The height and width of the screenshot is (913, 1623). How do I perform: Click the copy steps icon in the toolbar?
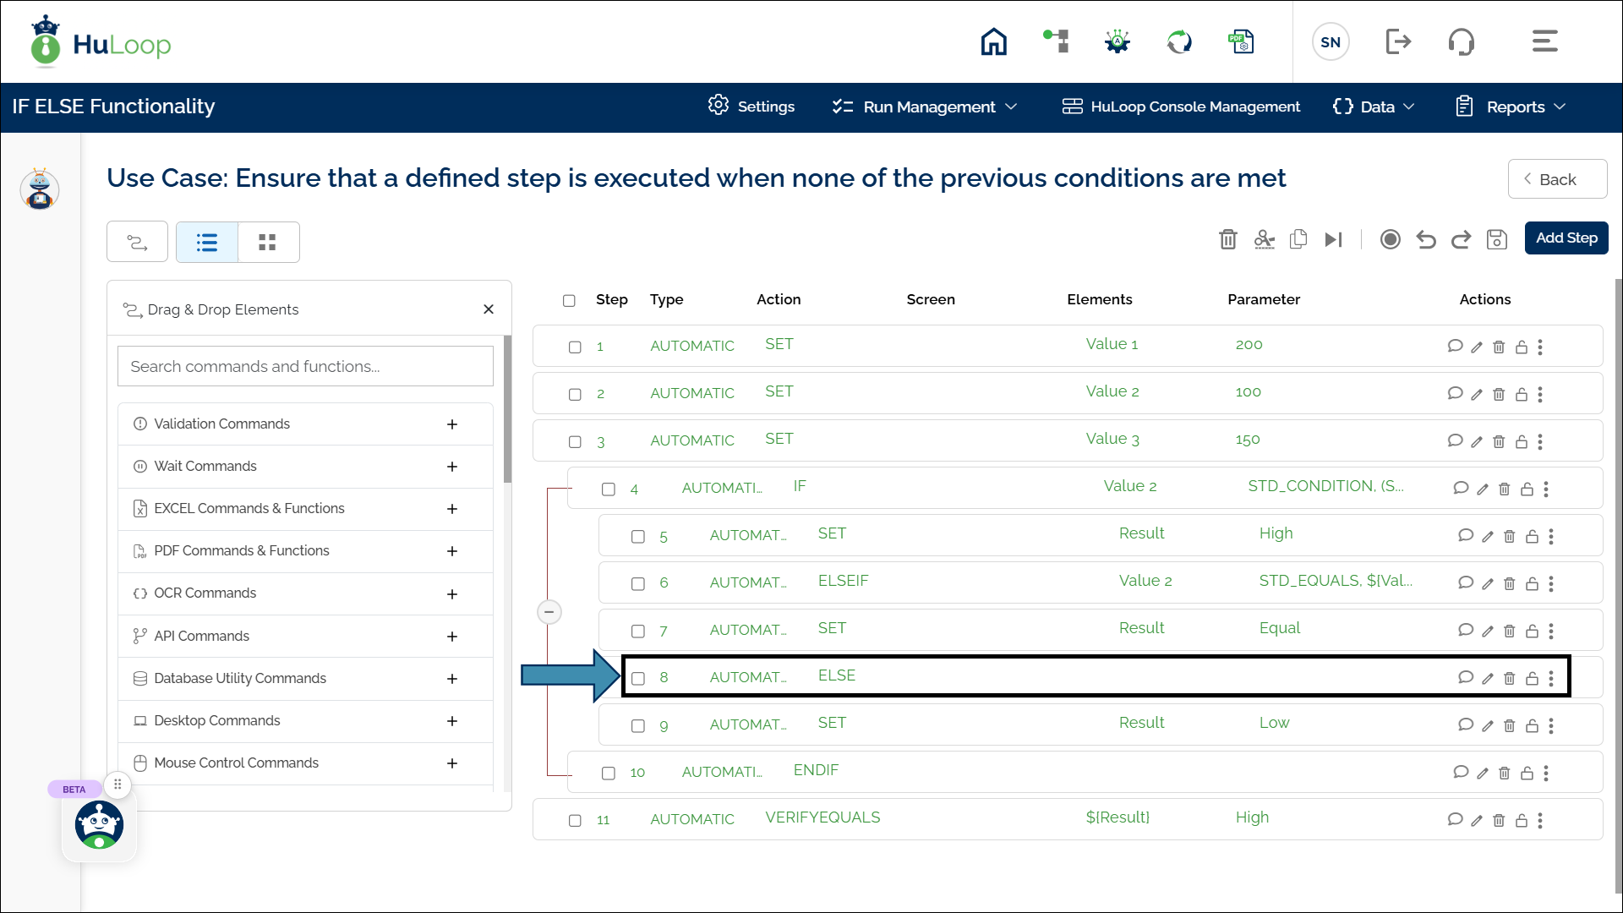coord(1298,239)
